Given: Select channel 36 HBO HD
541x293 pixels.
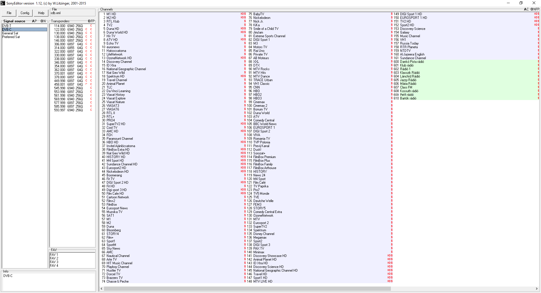Looking at the screenshot, I should (x=173, y=142).
